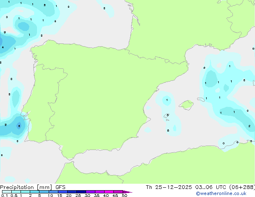Click the '40' legend scale label

click(x=106, y=195)
